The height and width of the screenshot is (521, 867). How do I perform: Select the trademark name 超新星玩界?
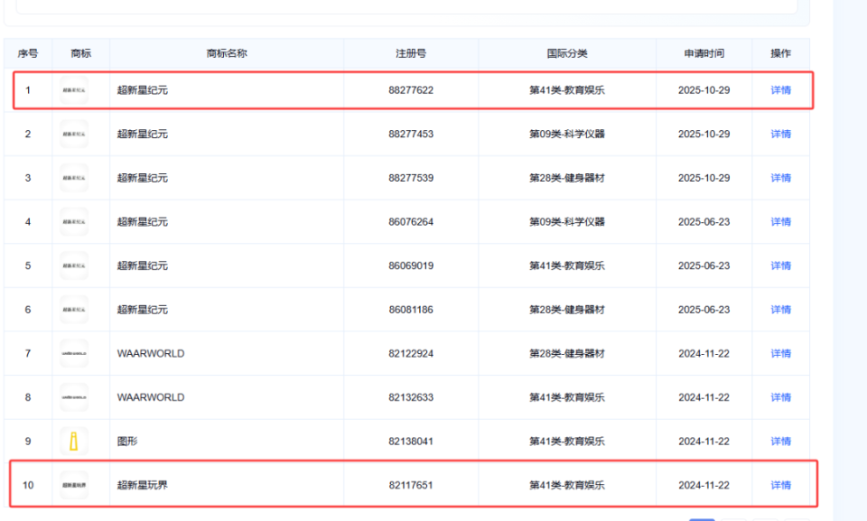[x=142, y=485]
